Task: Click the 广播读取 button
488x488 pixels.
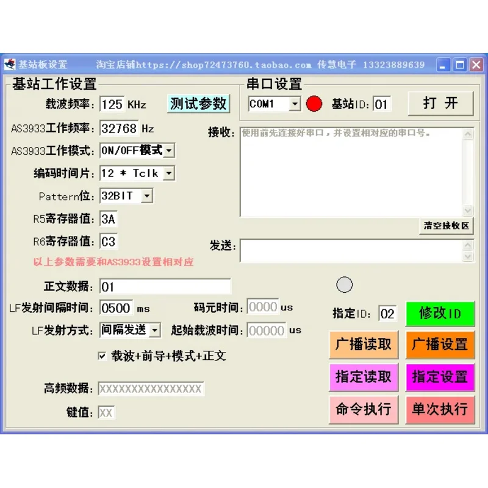Action: [x=364, y=345]
